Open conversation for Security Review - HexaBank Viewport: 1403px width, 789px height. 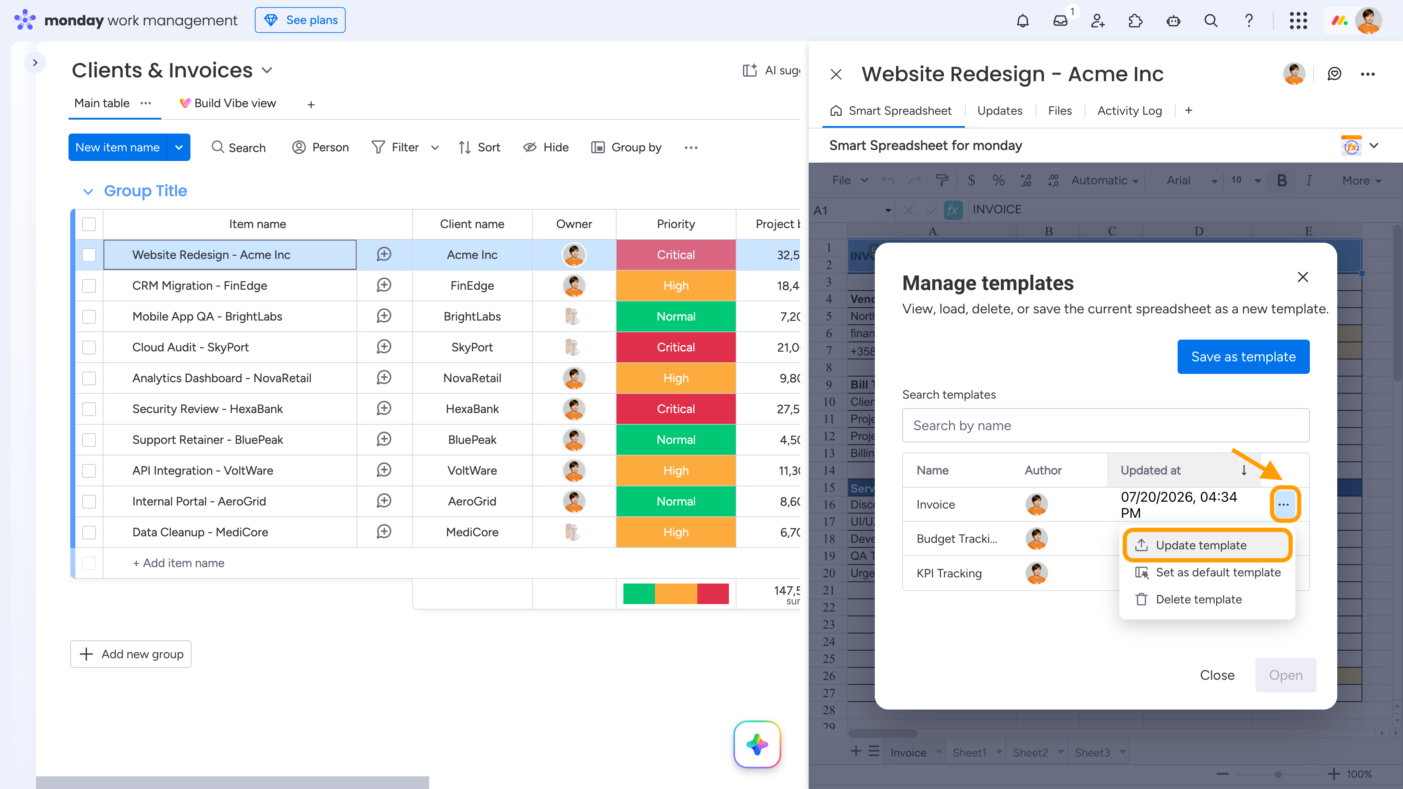tap(384, 409)
